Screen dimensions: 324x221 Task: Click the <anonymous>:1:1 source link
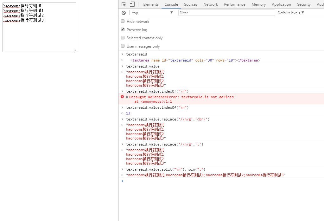tap(156, 101)
